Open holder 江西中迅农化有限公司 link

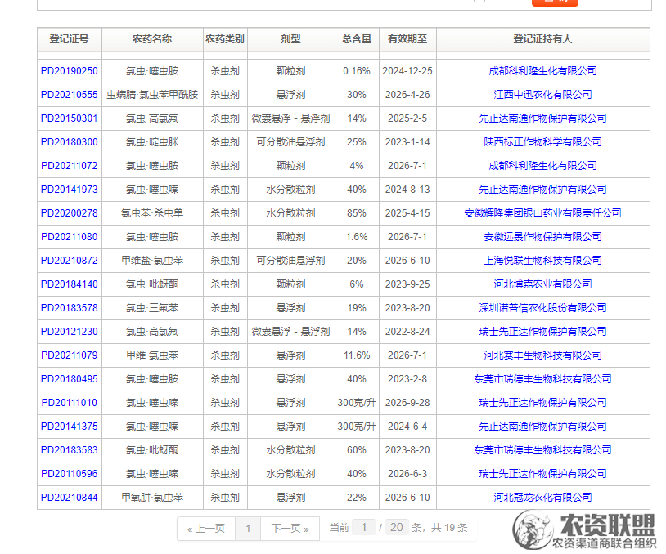click(x=542, y=95)
